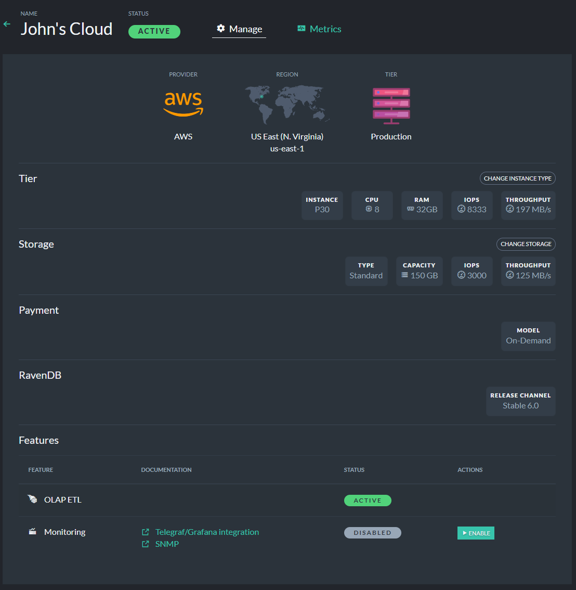The image size is (576, 590).
Task: Click Change Storage button
Action: (x=526, y=244)
